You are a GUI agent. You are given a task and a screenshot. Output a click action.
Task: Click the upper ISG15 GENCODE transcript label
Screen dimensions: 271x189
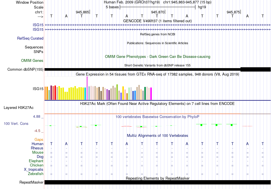(38, 25)
